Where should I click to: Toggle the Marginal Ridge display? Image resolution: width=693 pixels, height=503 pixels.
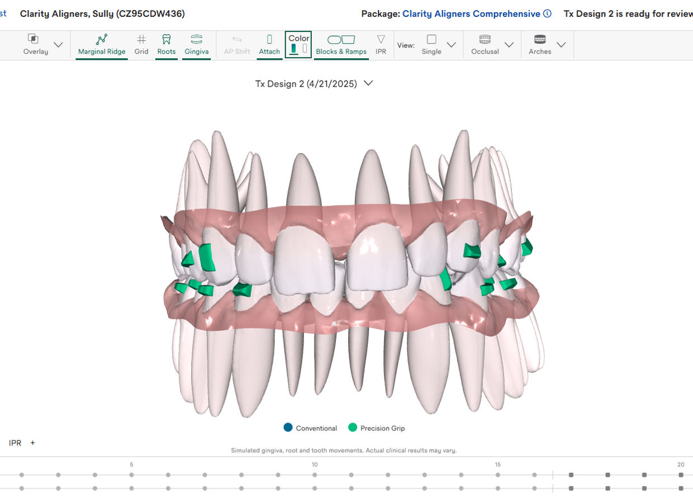[x=102, y=45]
